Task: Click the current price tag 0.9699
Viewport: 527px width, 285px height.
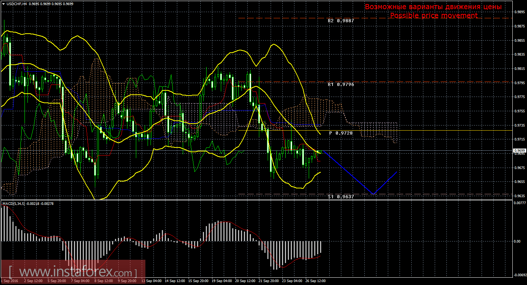Action: click(x=519, y=150)
